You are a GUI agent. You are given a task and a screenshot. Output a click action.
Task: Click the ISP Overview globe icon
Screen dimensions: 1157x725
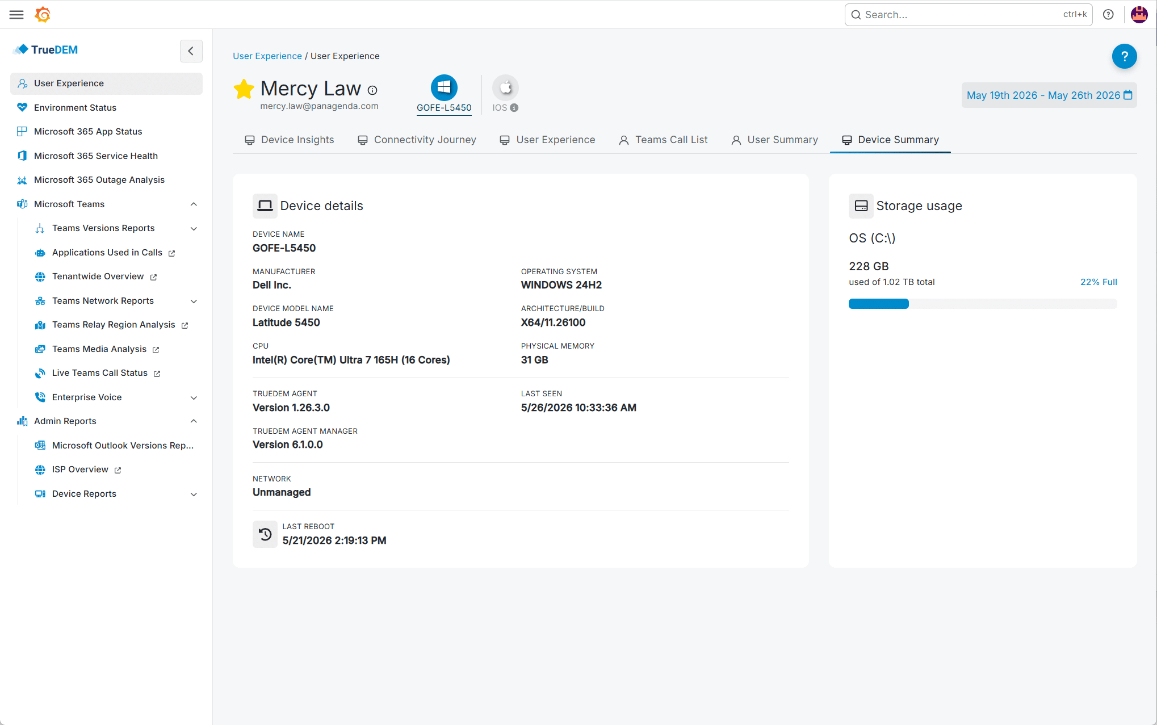pyautogui.click(x=40, y=470)
